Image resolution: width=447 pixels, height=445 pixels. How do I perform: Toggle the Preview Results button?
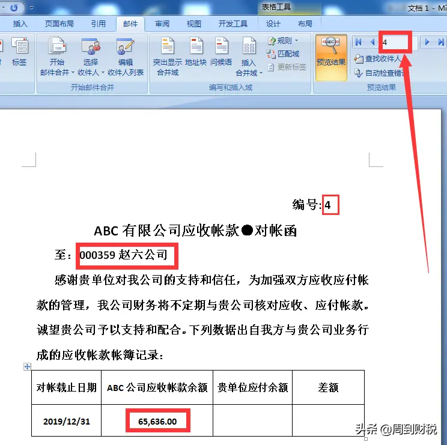[331, 51]
